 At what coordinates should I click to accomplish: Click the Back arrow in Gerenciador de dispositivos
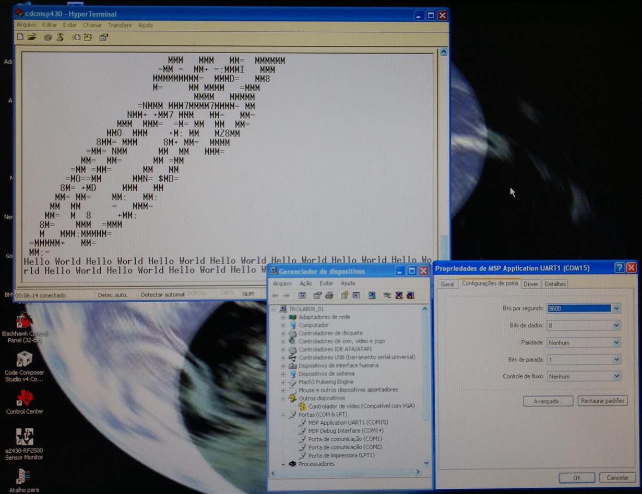coord(275,295)
